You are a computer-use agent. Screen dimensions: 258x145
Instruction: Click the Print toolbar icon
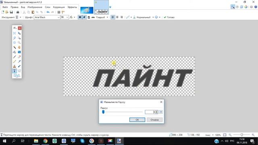tap(18, 12)
